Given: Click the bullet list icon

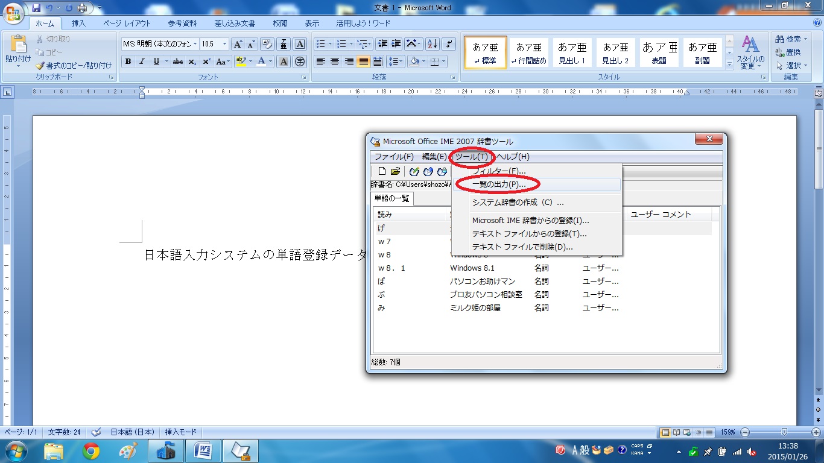Looking at the screenshot, I should coord(320,44).
